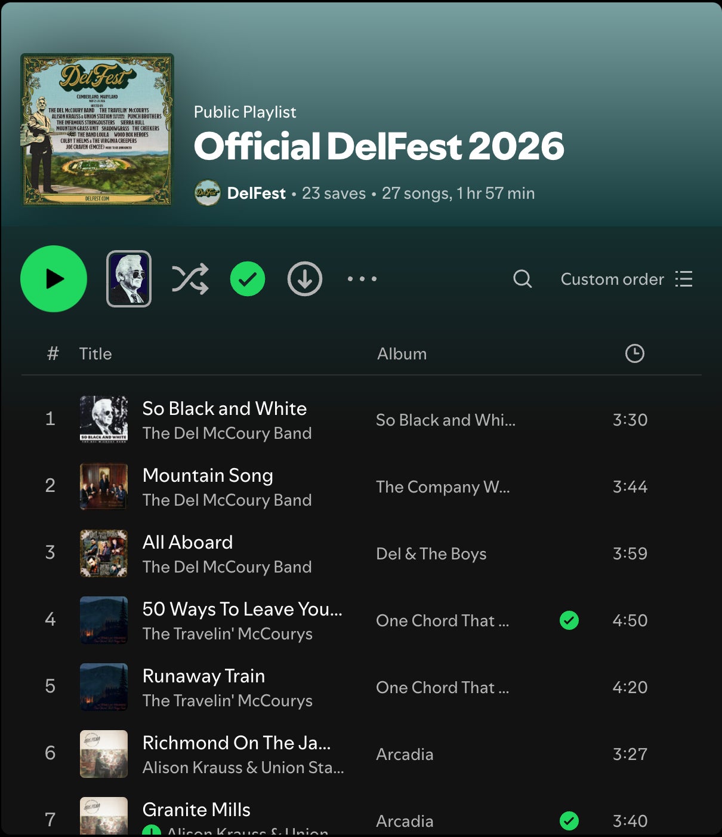This screenshot has height=837, width=722.
Task: Open the DelFest creator profile link
Action: tap(257, 193)
